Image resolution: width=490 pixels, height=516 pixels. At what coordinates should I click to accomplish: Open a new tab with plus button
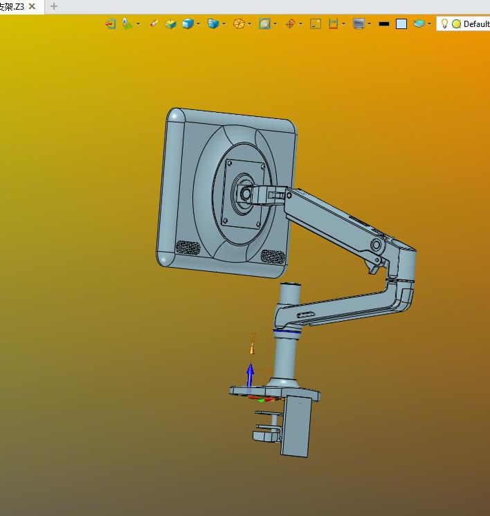click(x=54, y=6)
